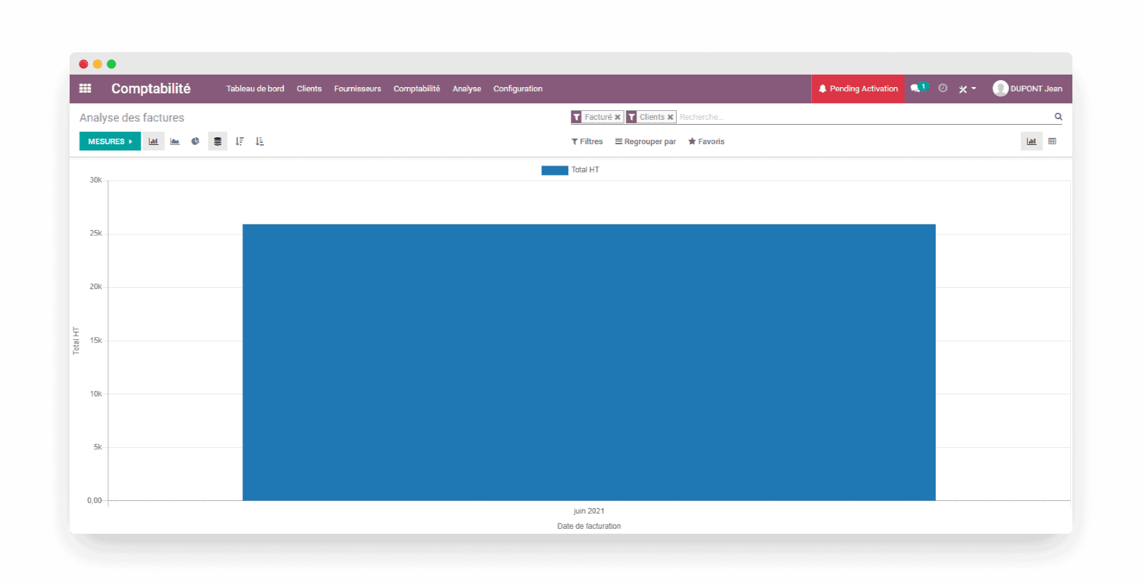Click the juin 2021 blue bar
Screen dimensions: 1142x586
(589, 362)
